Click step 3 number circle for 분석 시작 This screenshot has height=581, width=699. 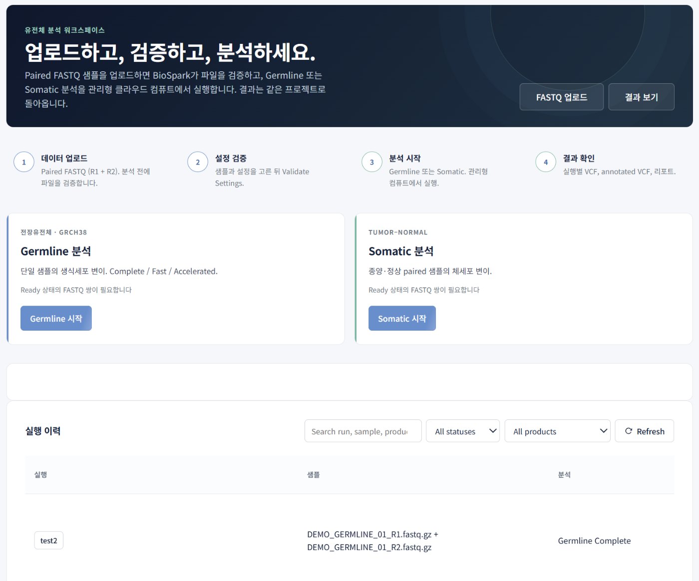(x=372, y=162)
